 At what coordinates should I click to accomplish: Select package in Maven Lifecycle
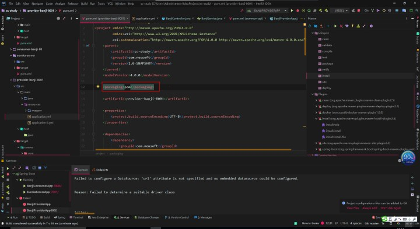(x=327, y=64)
